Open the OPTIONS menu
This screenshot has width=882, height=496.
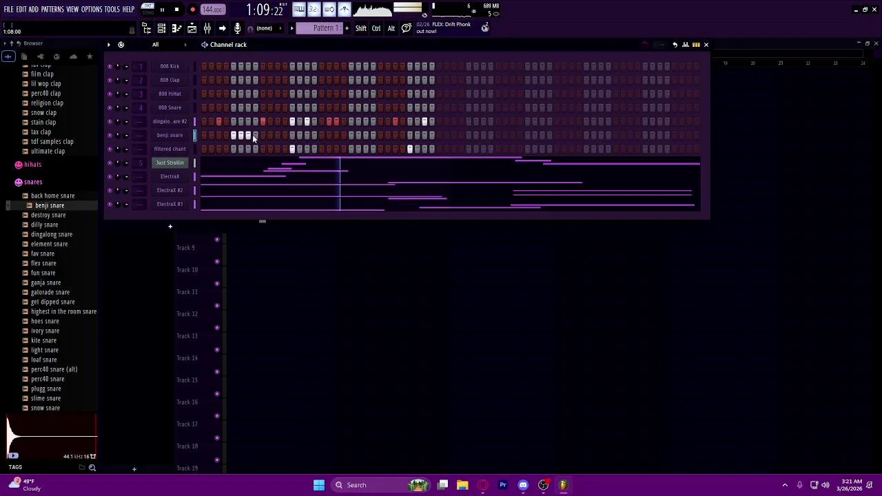(x=92, y=10)
